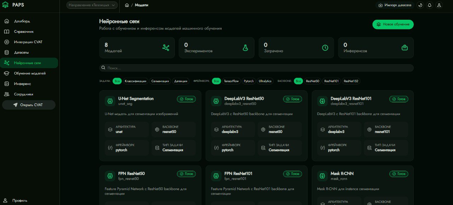Toggle dark mode moon icon
453x205 pixels.
pyautogui.click(x=420, y=5)
